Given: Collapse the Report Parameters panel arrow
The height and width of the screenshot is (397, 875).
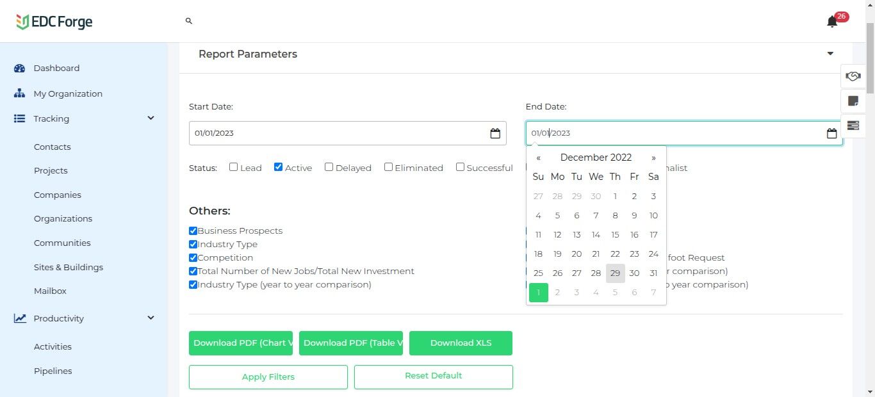Looking at the screenshot, I should tap(830, 54).
